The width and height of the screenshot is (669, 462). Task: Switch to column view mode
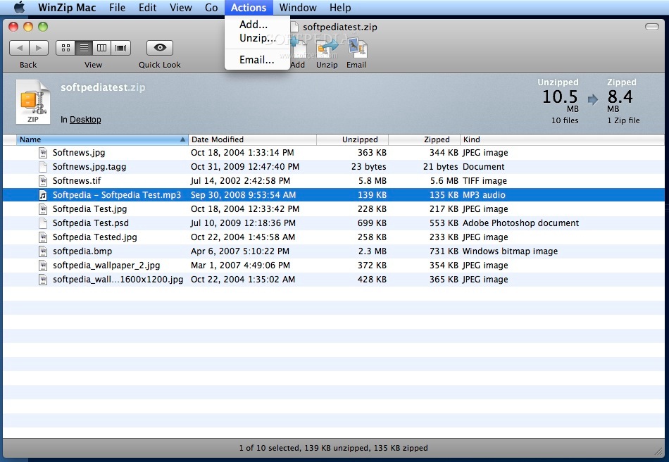coord(102,48)
